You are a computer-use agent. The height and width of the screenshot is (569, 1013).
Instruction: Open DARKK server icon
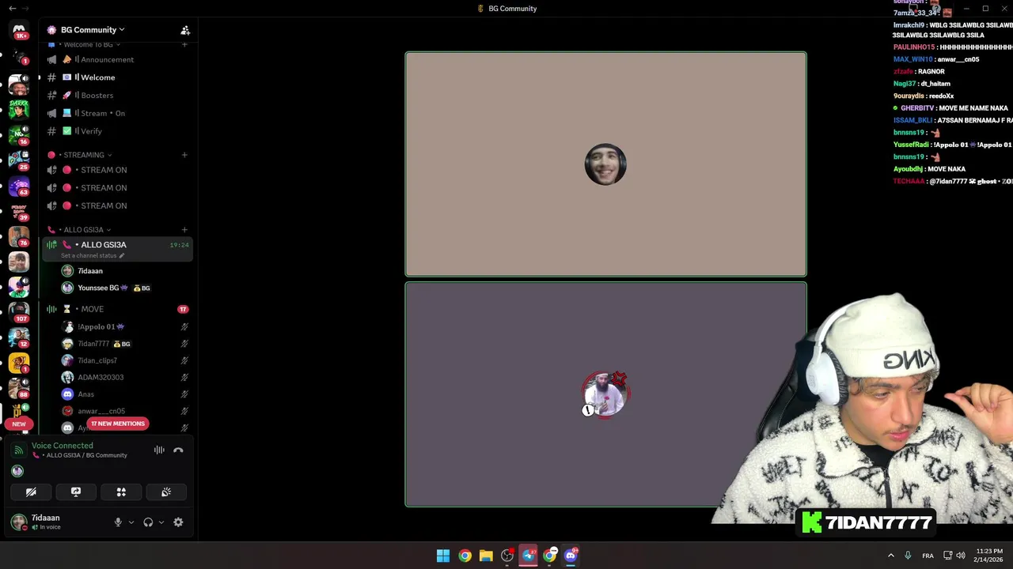[x=19, y=108]
